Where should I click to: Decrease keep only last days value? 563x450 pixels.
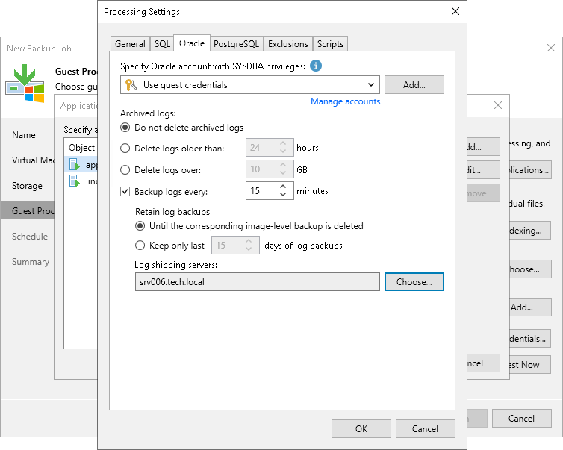[x=249, y=249]
